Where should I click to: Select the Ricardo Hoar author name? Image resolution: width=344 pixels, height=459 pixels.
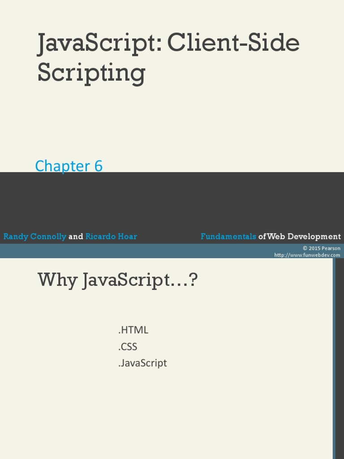pyautogui.click(x=111, y=237)
